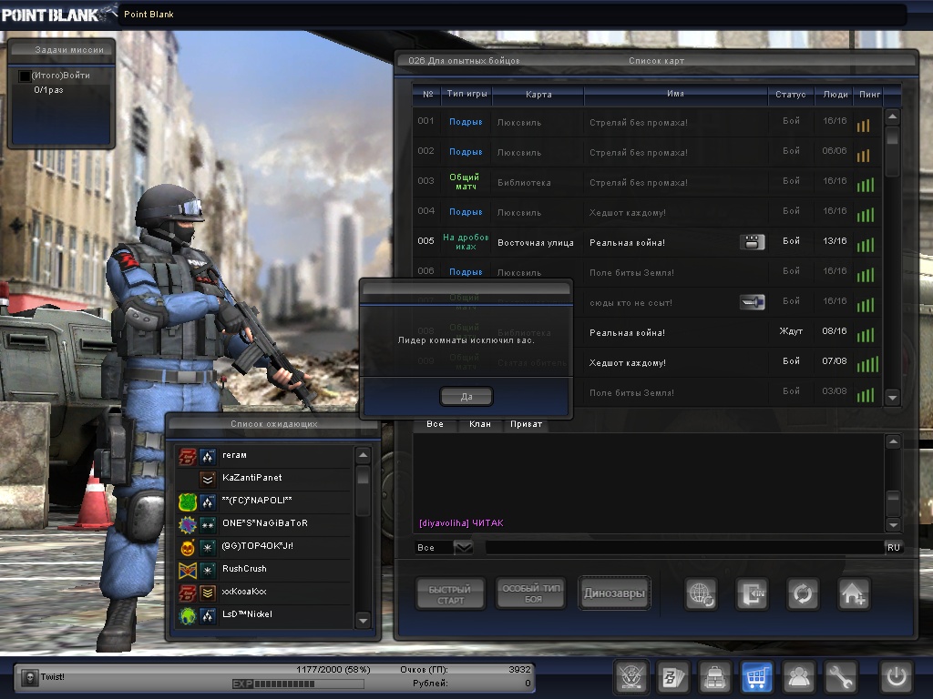933x699 pixels.
Task: Switch to the Приват chat tab
Action: [526, 424]
